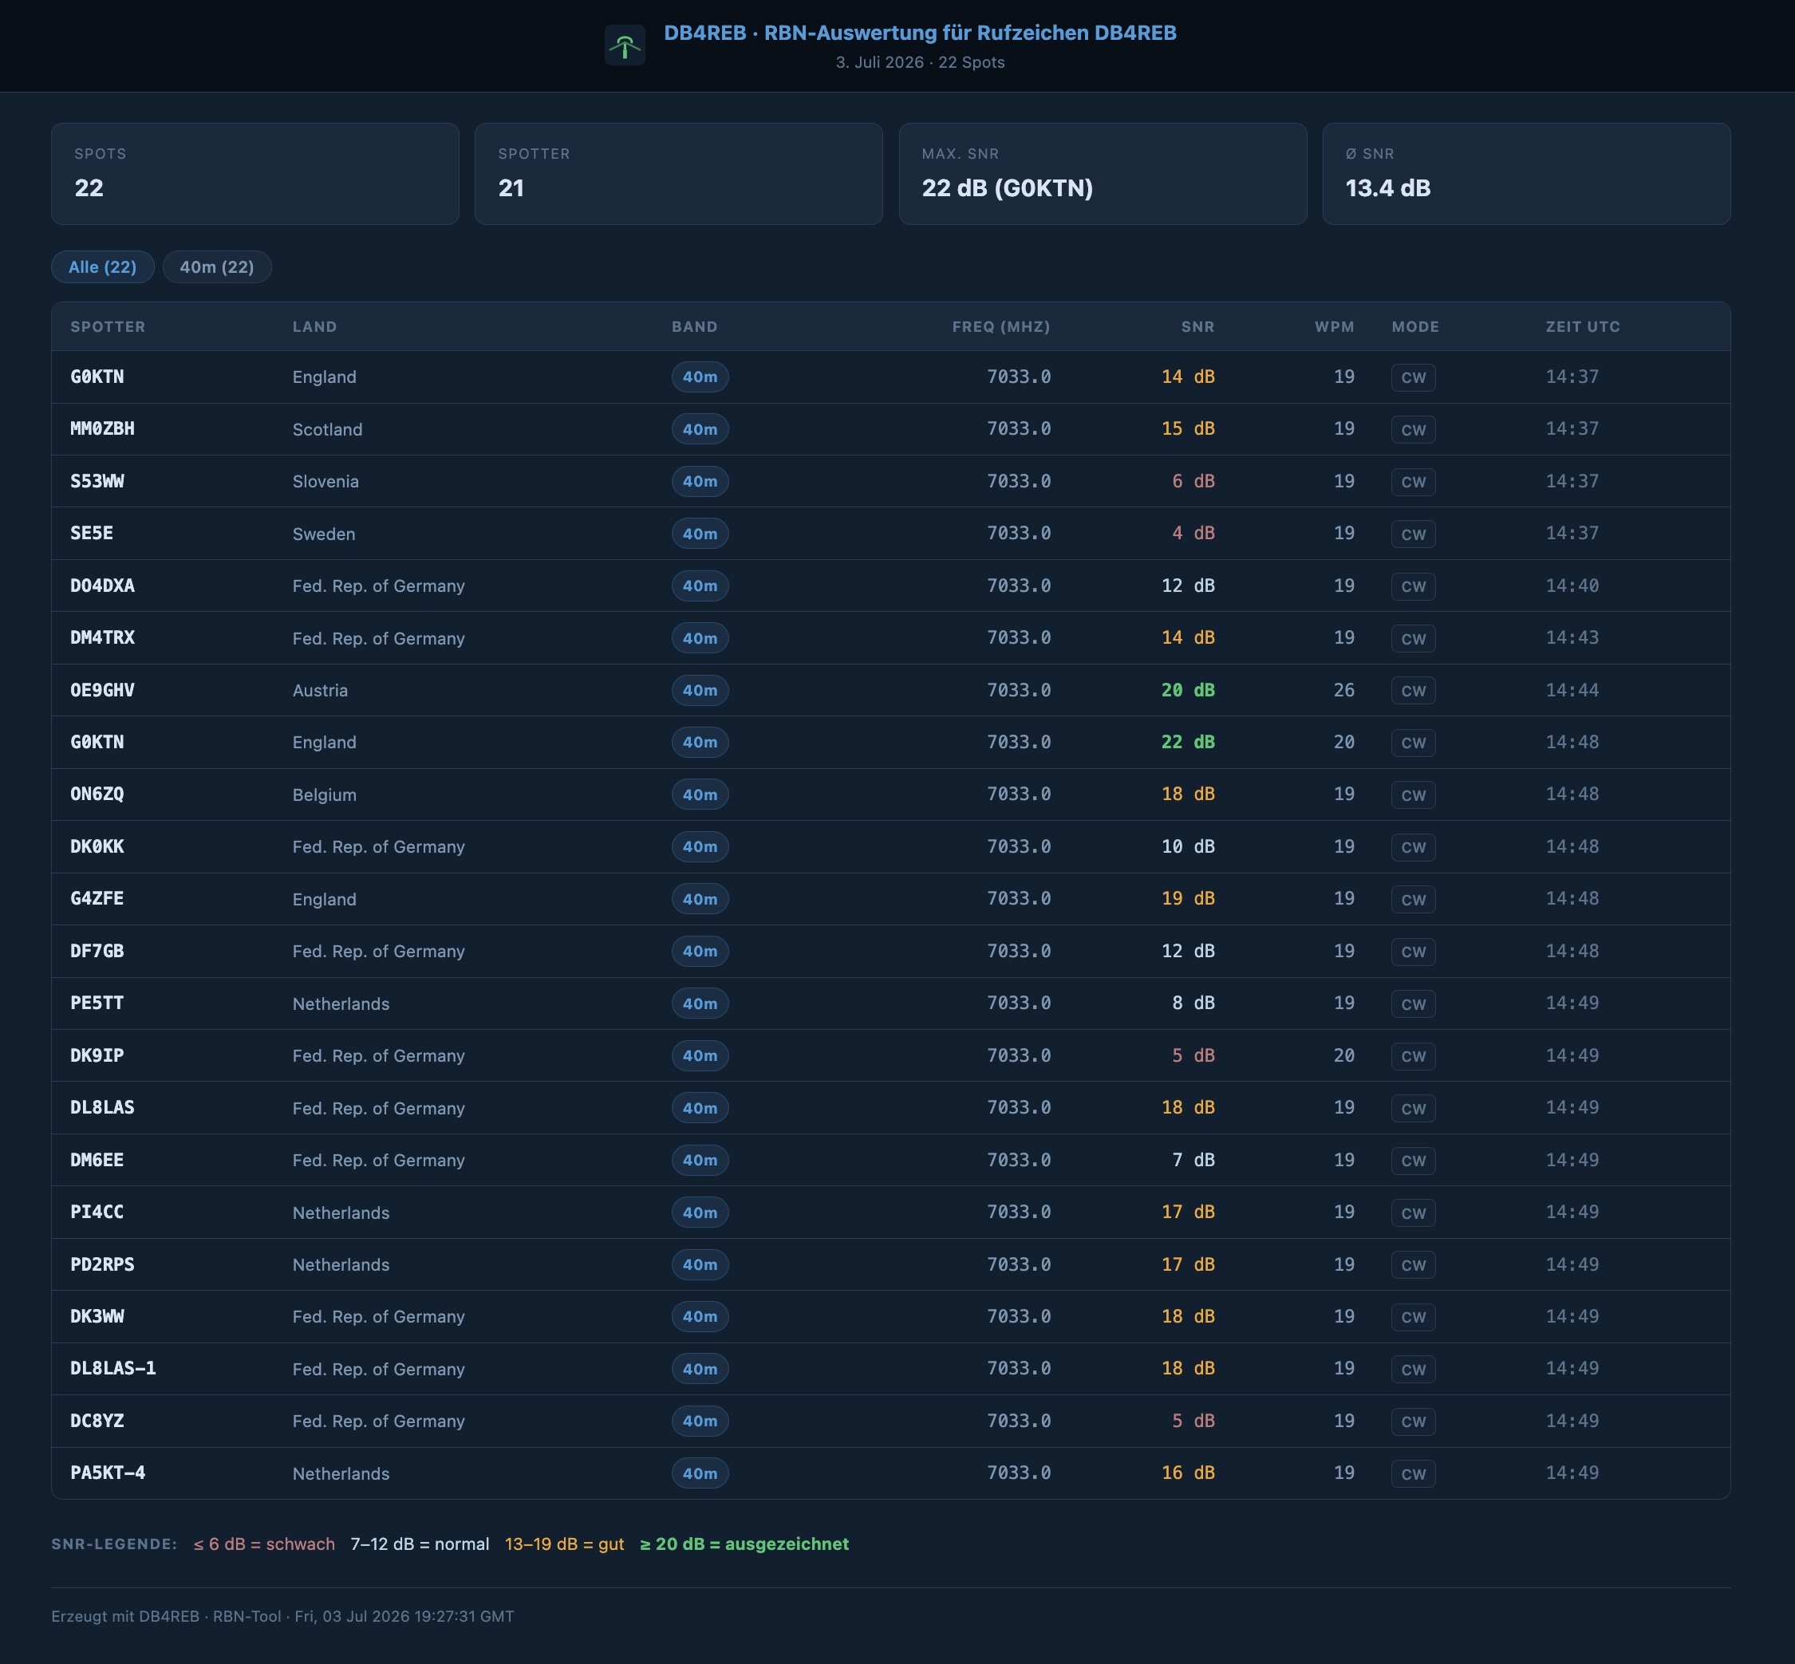Click the SPOTTER column header
The height and width of the screenshot is (1664, 1795).
tap(108, 327)
